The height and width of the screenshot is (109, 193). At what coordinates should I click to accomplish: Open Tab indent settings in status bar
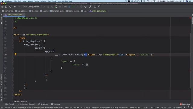tap(169, 107)
